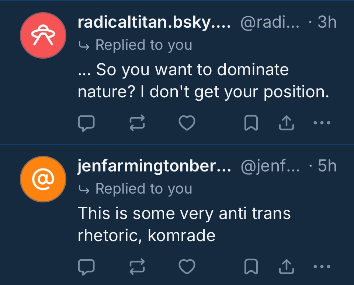The image size is (354, 285).
Task: Open radicaltitan.bsky display name profile
Action: tap(154, 23)
